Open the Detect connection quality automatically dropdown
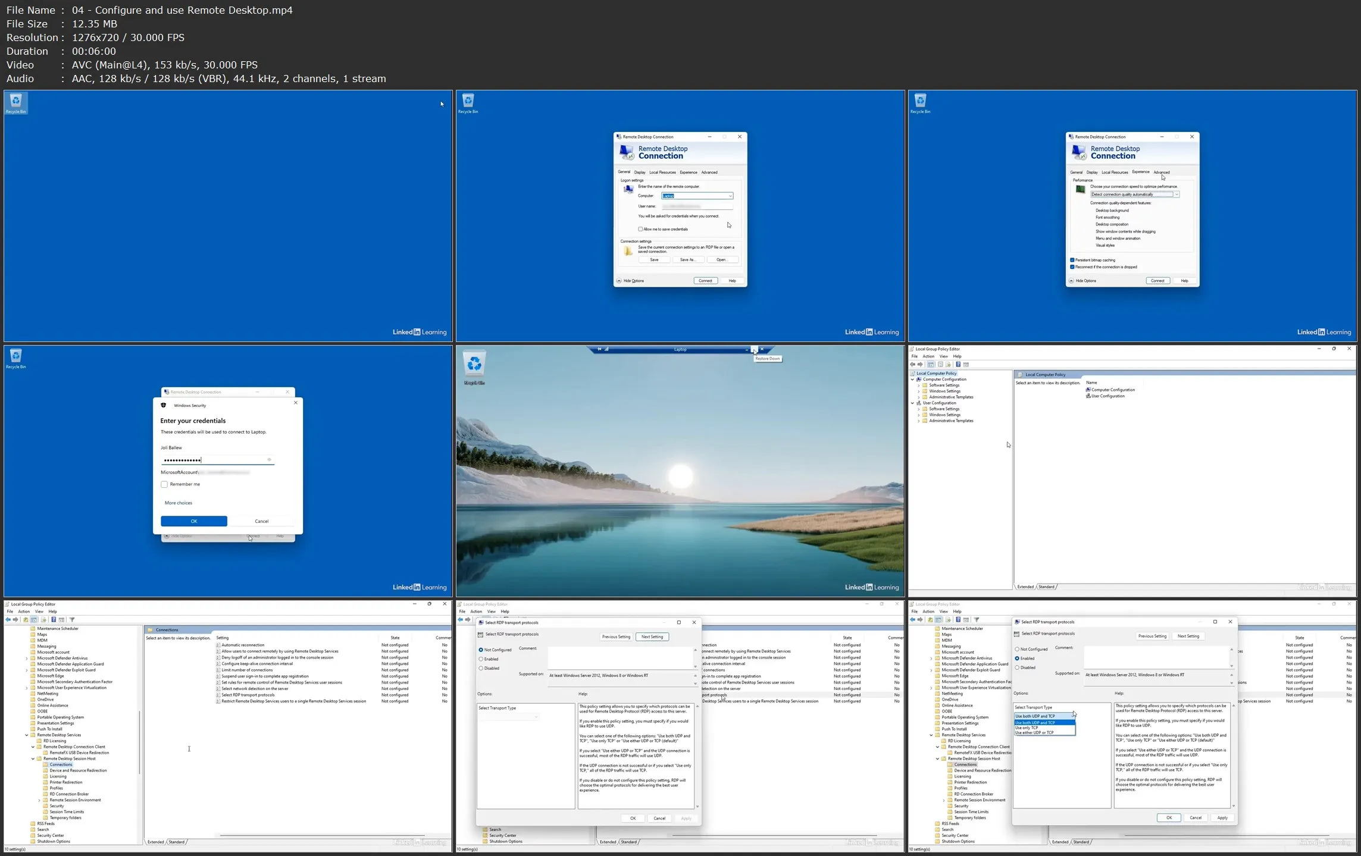The image size is (1361, 856). tap(1177, 195)
